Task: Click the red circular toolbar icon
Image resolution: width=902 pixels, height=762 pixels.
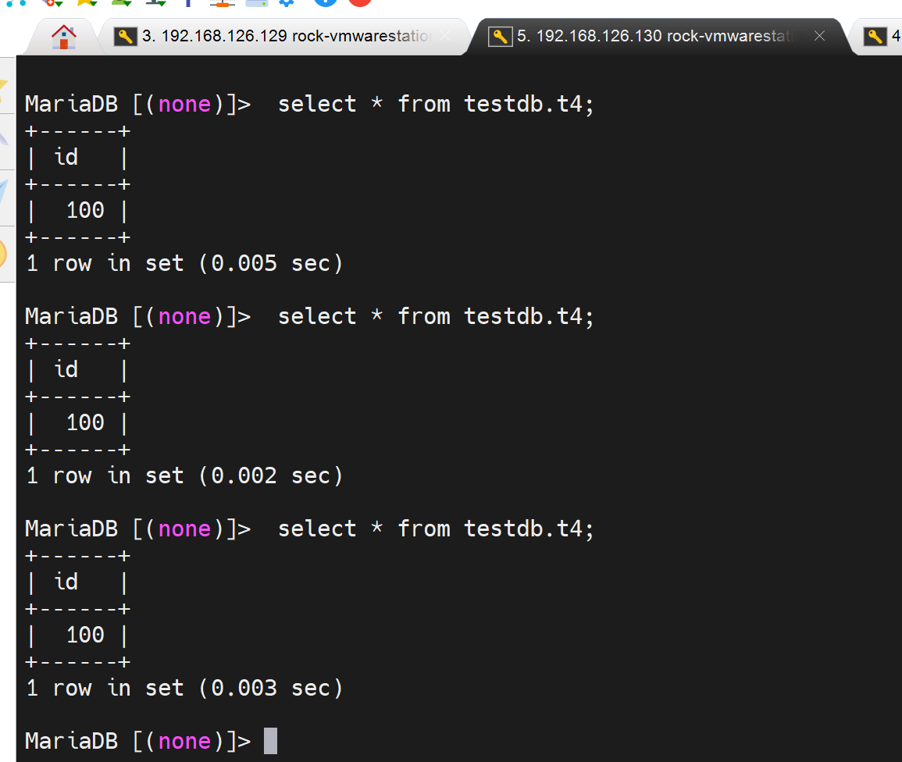Action: click(x=359, y=2)
